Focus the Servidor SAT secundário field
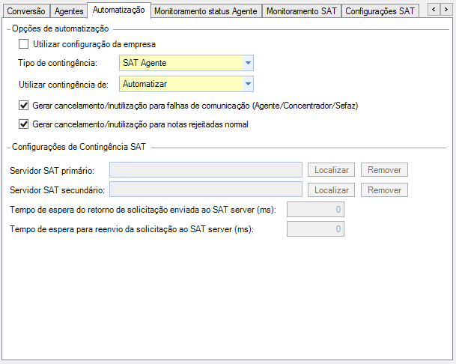456x364 pixels. [206, 189]
